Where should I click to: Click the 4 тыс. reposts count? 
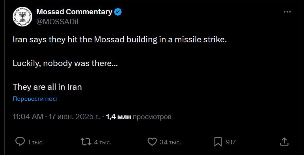[x=103, y=142]
